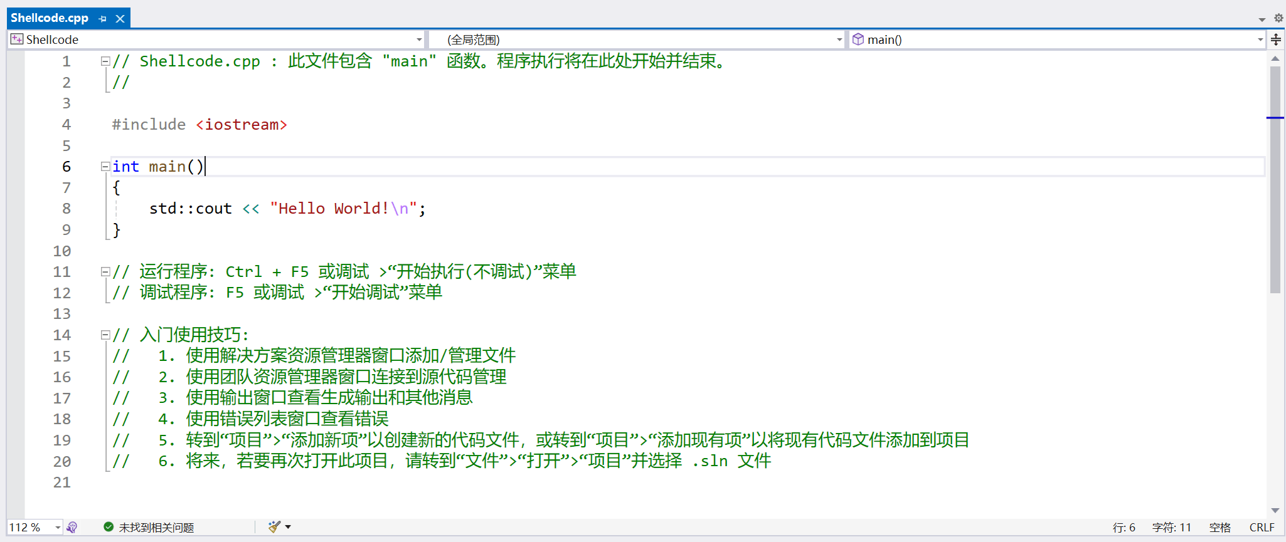Screen dimensions: 1286x542
Task: Click the pin icon on Shellcode.cpp tab
Action: [103, 19]
